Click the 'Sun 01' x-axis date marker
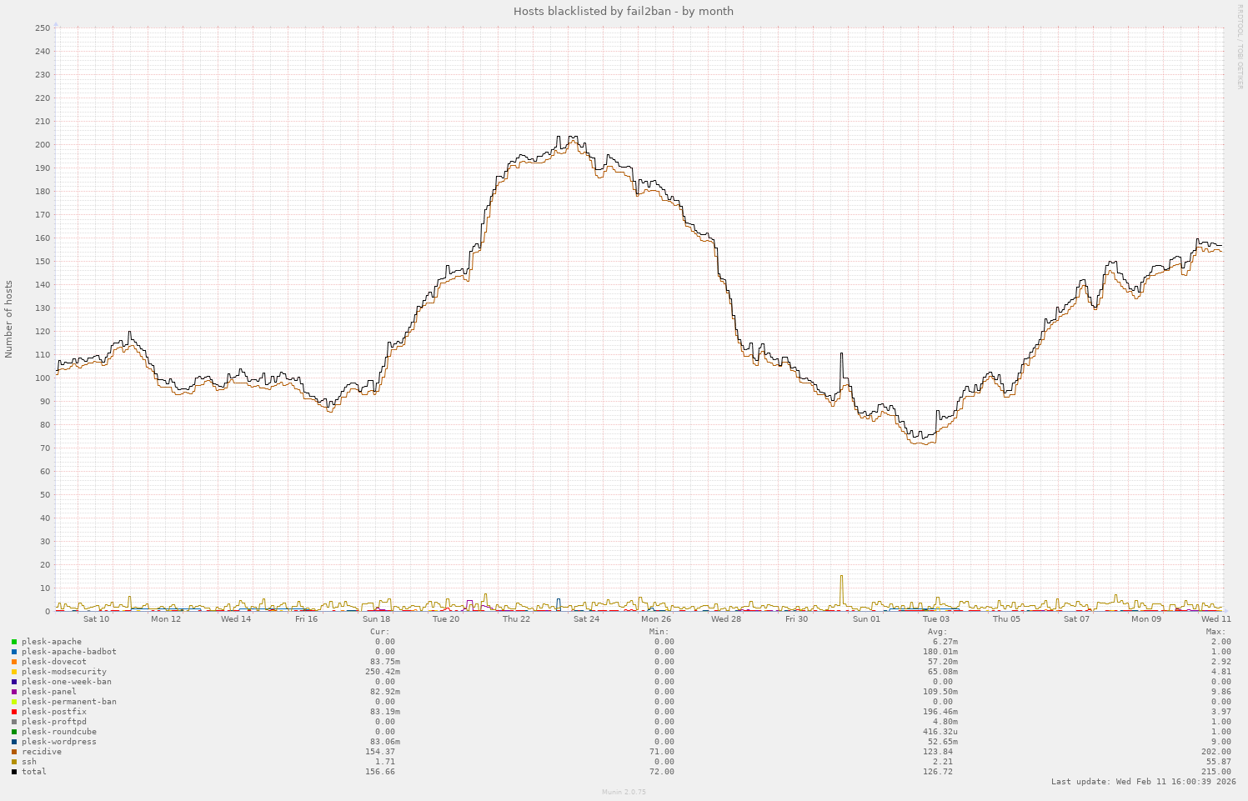This screenshot has height=801, width=1248. click(x=866, y=619)
